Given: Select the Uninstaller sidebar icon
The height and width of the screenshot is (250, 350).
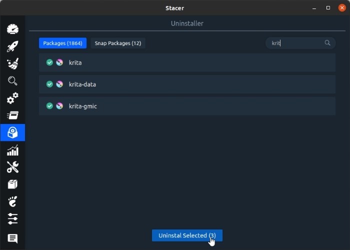Looking at the screenshot, I should click(12, 132).
